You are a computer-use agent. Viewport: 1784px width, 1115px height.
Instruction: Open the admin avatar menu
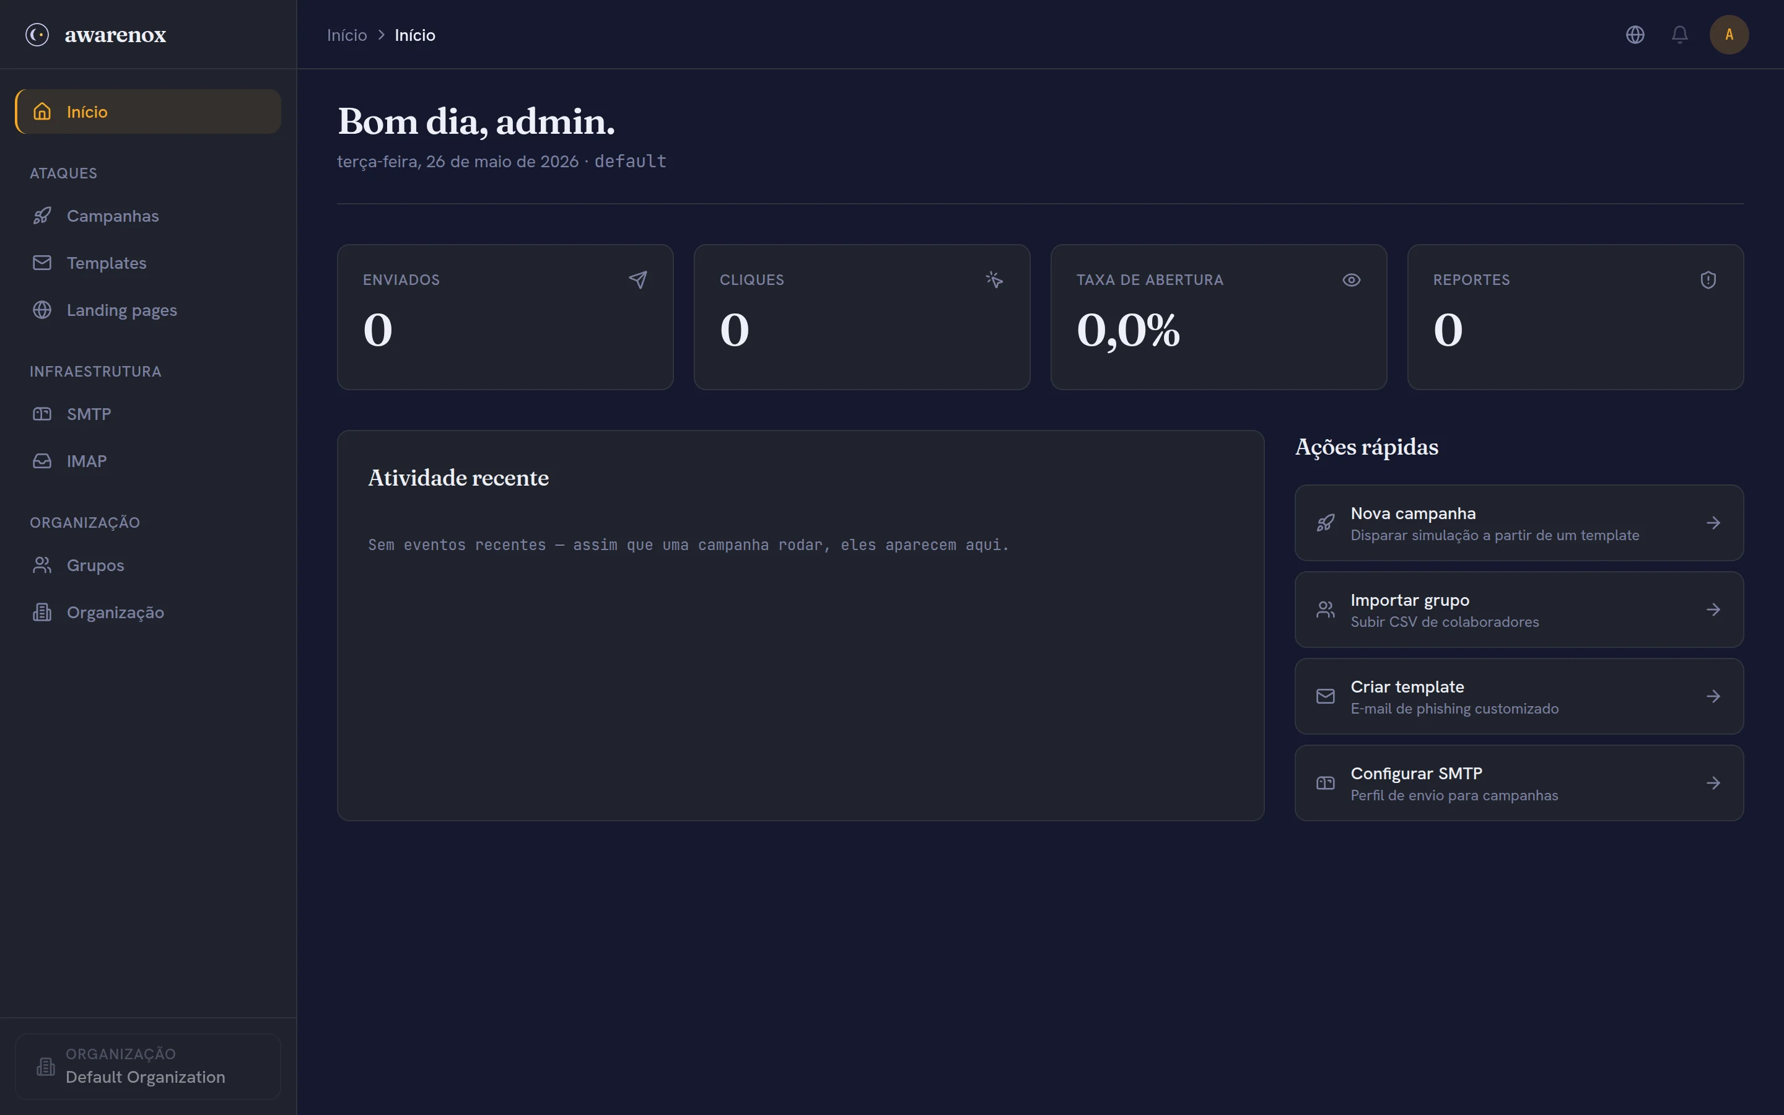point(1729,35)
